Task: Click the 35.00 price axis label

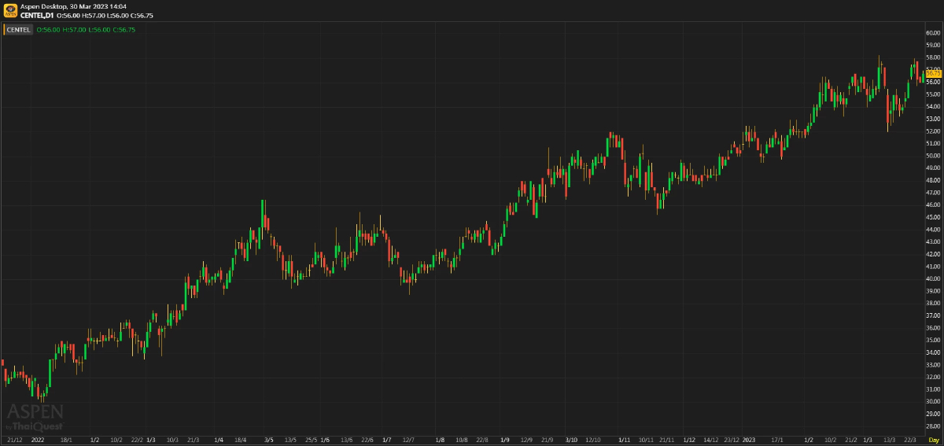Action: pyautogui.click(x=934, y=340)
